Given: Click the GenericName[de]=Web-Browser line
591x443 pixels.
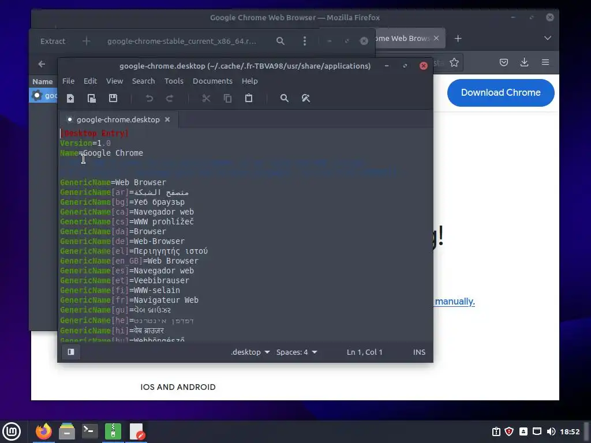Looking at the screenshot, I should pyautogui.click(x=122, y=241).
